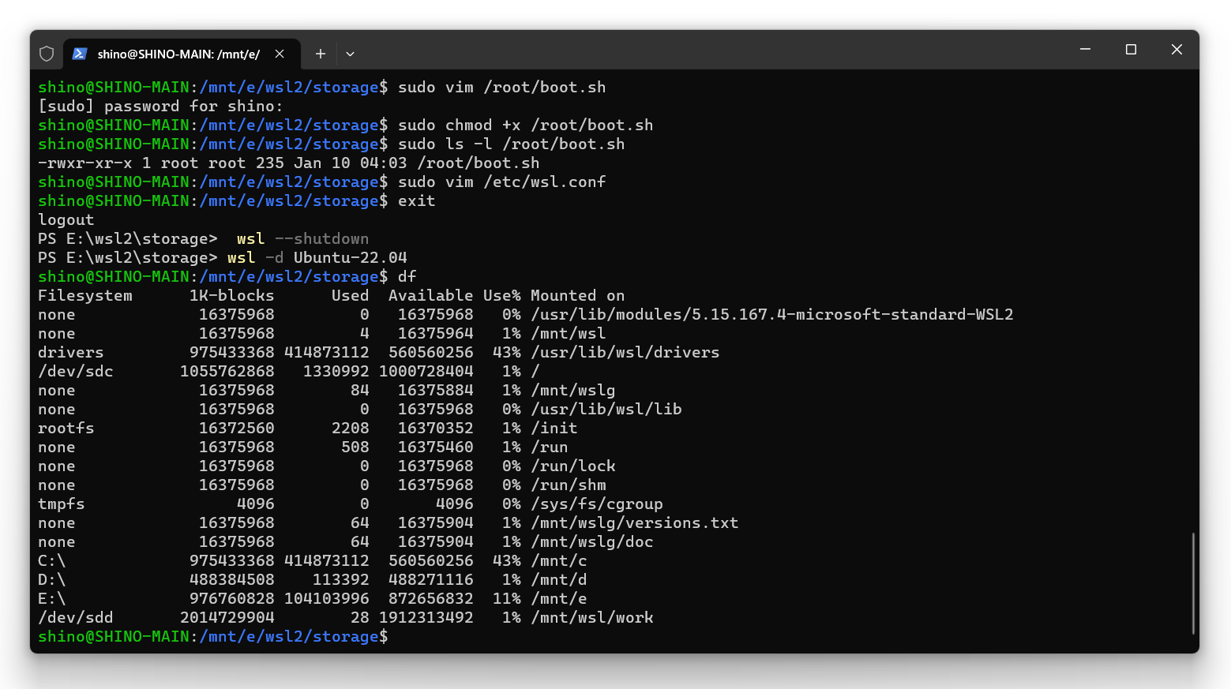Click the microsoft-standard-WSL2 modules path
1231x689 pixels.
772,315
